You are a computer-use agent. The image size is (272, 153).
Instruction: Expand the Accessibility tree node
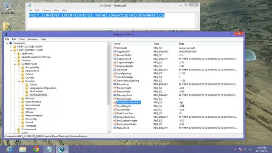(x=19, y=67)
